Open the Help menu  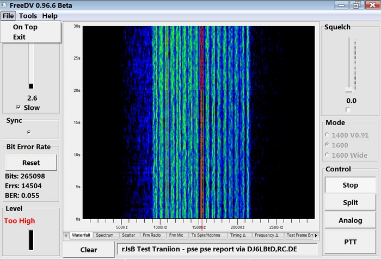(50, 16)
